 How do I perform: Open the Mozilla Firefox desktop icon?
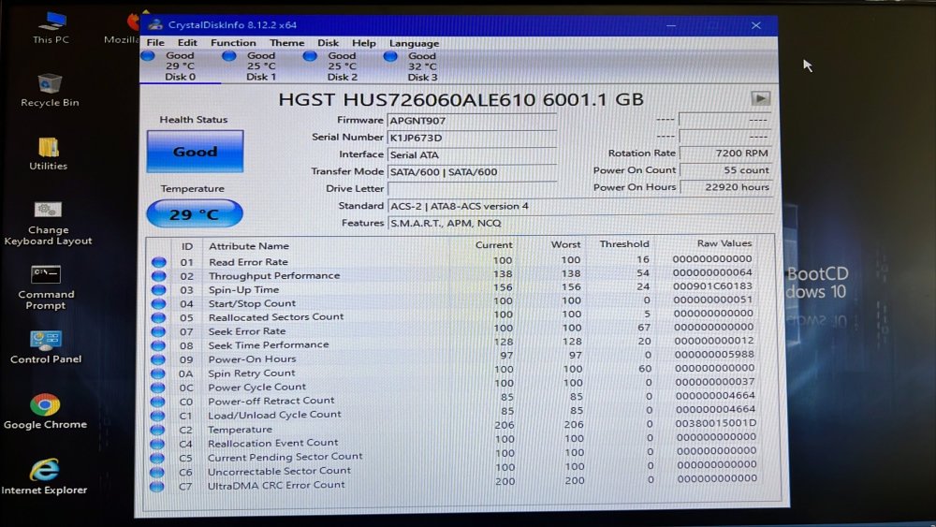tap(123, 29)
